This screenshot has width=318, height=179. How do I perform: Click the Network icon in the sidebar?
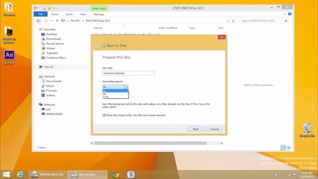click(40, 104)
